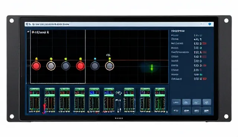Click the sixth knob with orange ring
This screenshot has width=238, height=137.
coord(109,66)
